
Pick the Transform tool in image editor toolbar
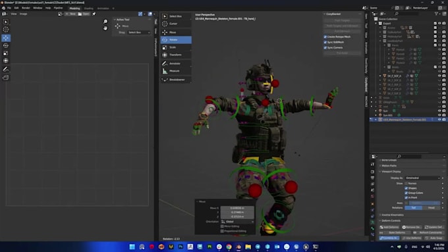6,61
